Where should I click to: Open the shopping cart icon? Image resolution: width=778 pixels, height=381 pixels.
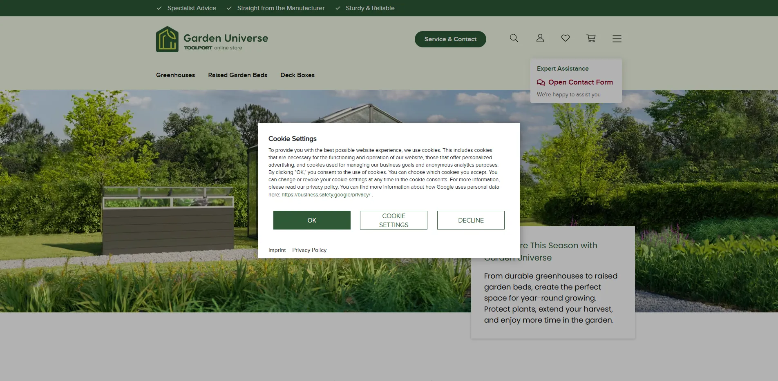tap(591, 38)
